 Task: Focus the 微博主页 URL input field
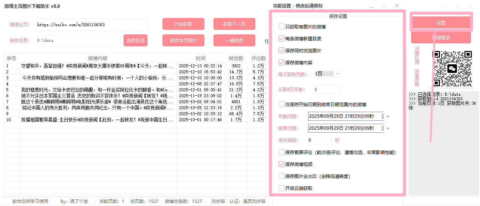92,25
